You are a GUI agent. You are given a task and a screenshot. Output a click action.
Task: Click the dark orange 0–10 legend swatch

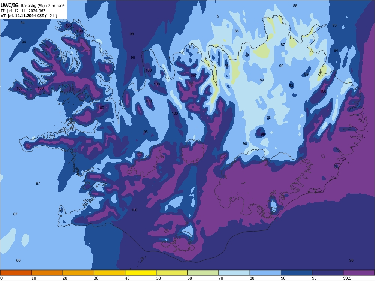16,273
